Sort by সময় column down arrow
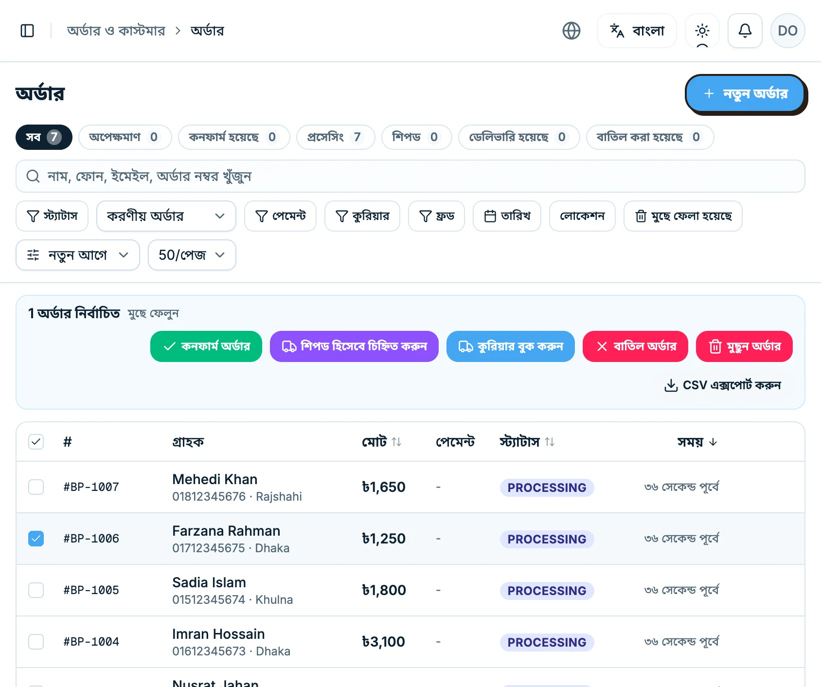This screenshot has height=687, width=821. 713,442
